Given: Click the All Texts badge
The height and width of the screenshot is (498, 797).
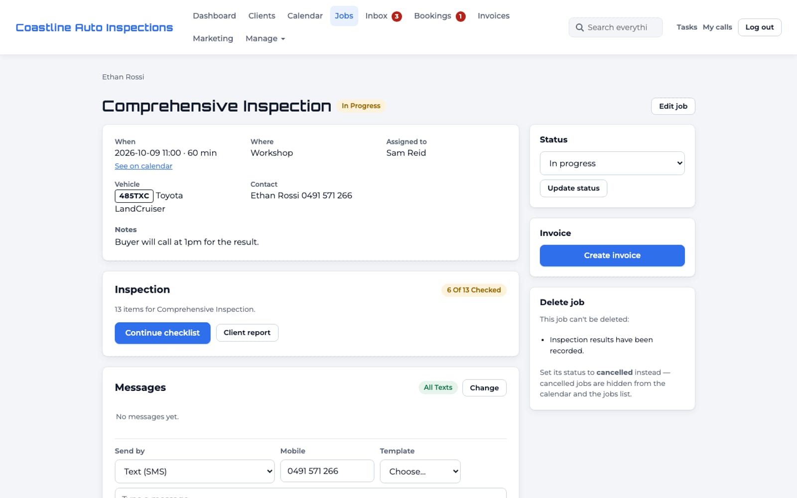Looking at the screenshot, I should point(438,387).
